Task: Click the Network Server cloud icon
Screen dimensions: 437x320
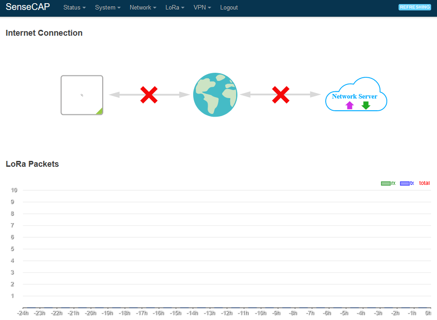Action: pyautogui.click(x=356, y=94)
